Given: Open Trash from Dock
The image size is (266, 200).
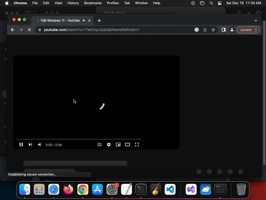Looking at the screenshot, I should click(241, 189).
